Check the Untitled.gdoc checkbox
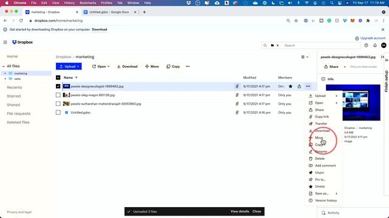Viewport: 389px width, 218px height. tap(58, 113)
